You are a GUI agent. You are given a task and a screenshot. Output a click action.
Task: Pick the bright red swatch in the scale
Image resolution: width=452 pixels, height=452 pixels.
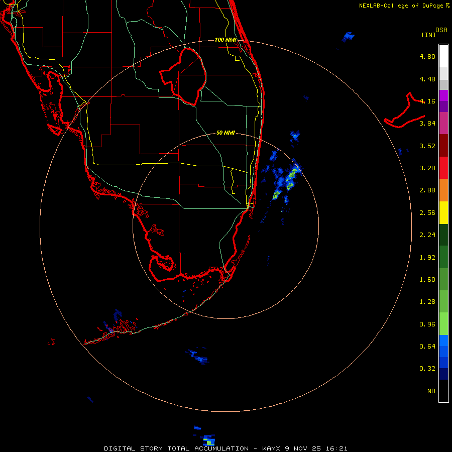[443, 168]
